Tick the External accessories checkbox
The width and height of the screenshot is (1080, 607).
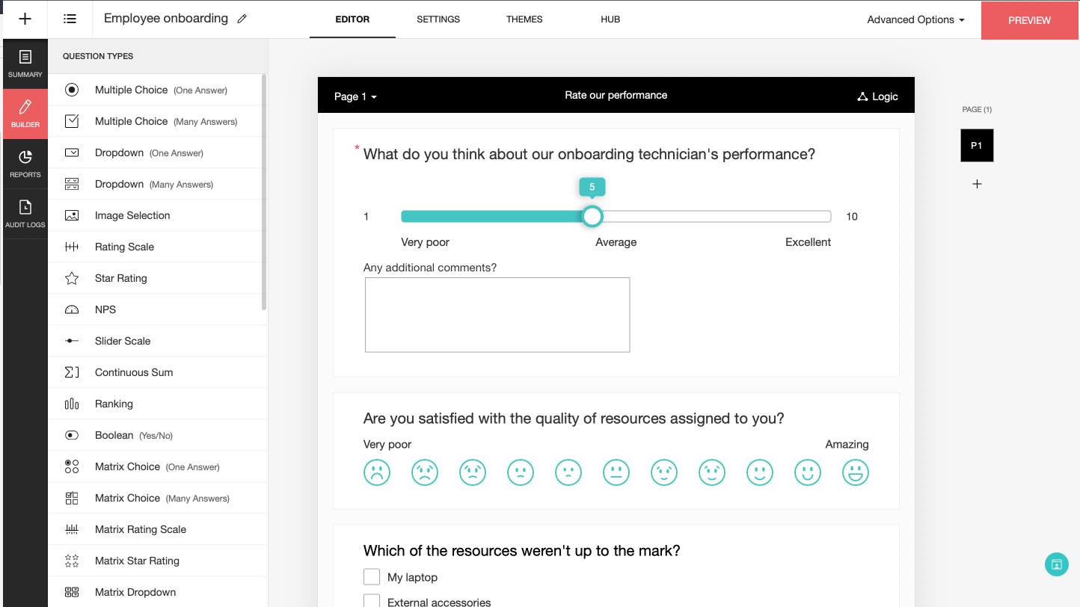tap(372, 601)
